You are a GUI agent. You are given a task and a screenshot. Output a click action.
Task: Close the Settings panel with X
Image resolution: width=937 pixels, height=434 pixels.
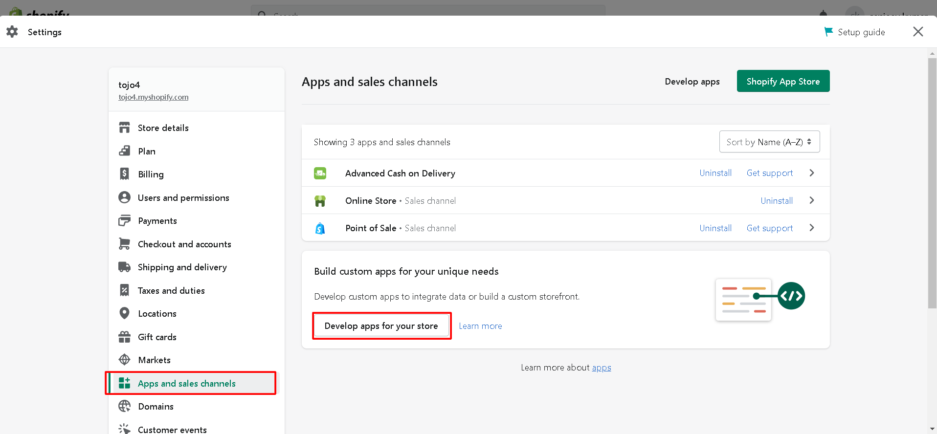coord(918,32)
